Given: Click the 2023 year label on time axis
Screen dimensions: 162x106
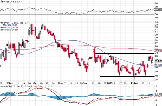Looking at the screenshot, I should 109,83.
